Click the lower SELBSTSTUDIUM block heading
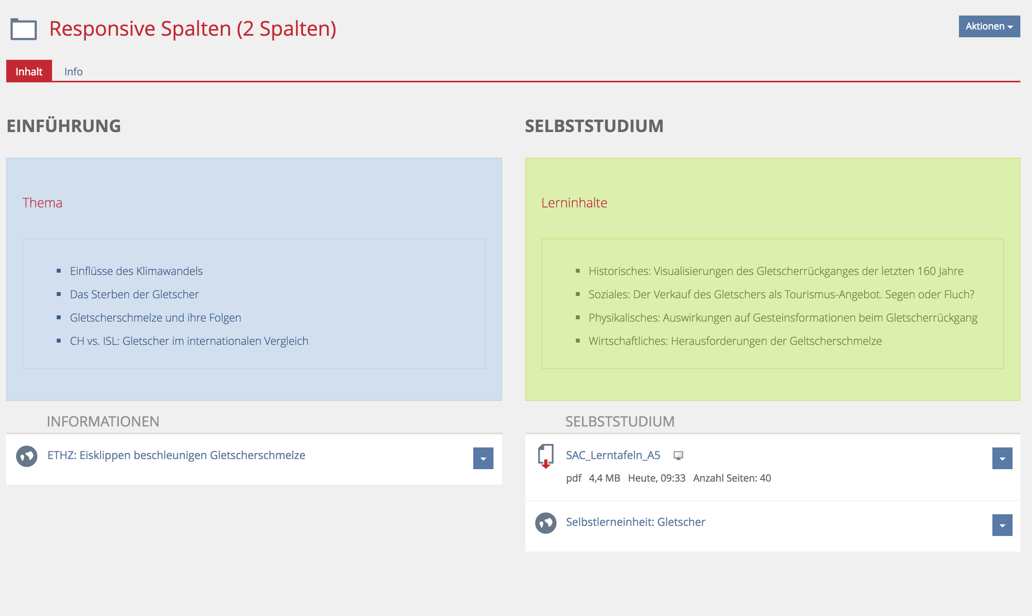This screenshot has height=616, width=1032. 620,421
